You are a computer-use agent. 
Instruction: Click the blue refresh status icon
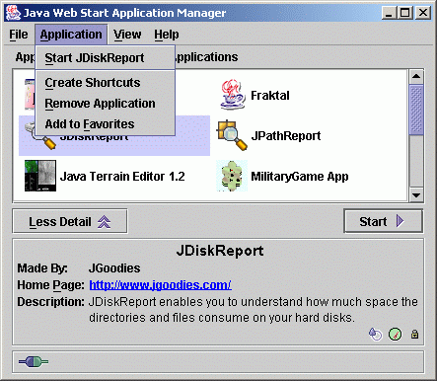(x=375, y=334)
